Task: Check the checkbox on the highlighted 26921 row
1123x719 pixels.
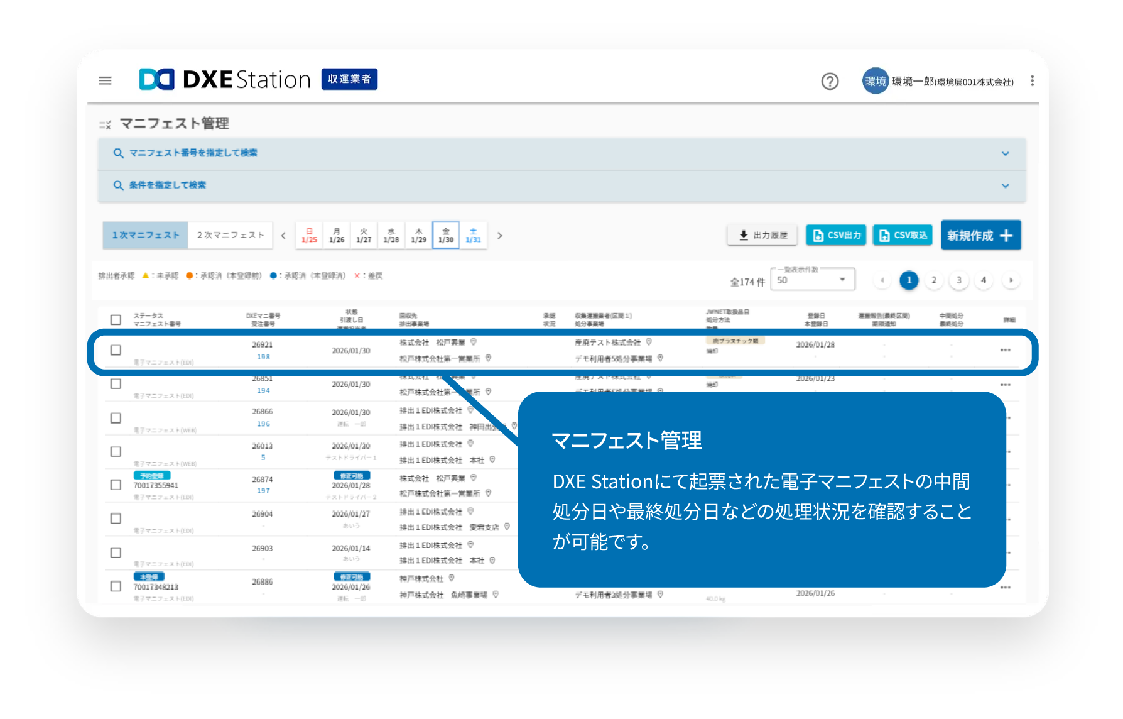Action: [116, 350]
